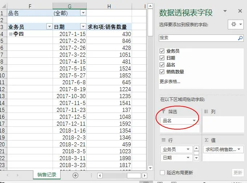Click the horizontal scrollbar left arrow
The image size is (247, 183).
point(100,175)
